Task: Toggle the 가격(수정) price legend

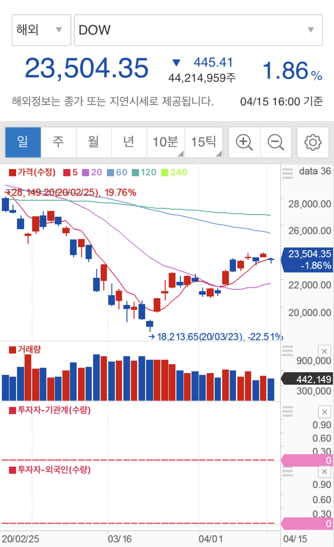Action: click(32, 172)
